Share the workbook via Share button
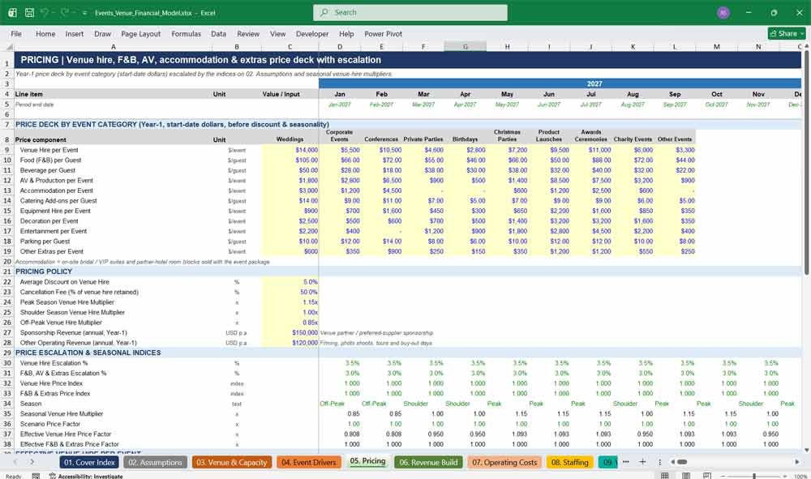 click(787, 33)
